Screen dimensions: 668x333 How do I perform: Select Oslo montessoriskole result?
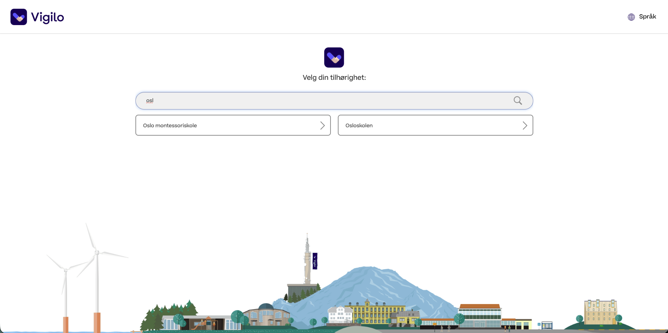point(233,125)
